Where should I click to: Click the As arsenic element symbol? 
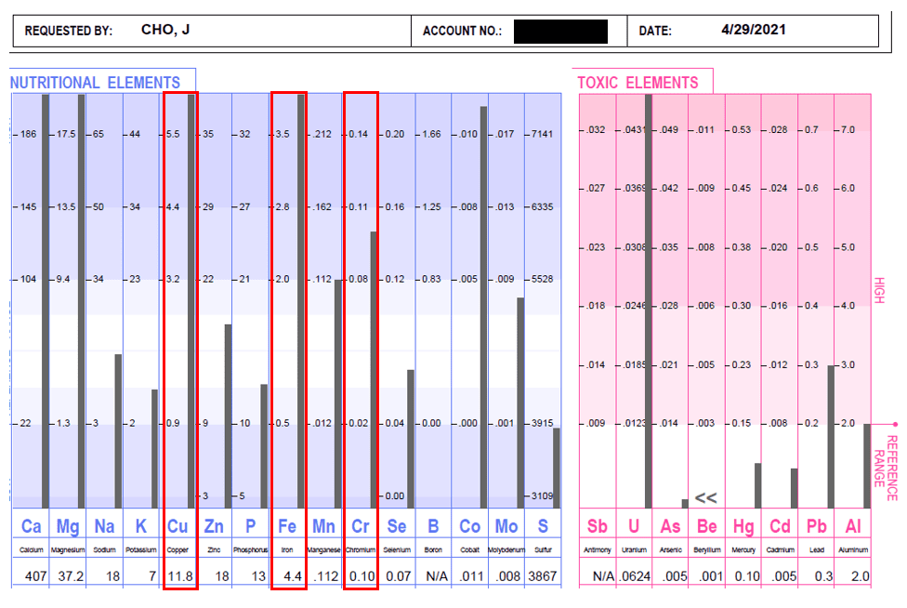click(x=670, y=526)
